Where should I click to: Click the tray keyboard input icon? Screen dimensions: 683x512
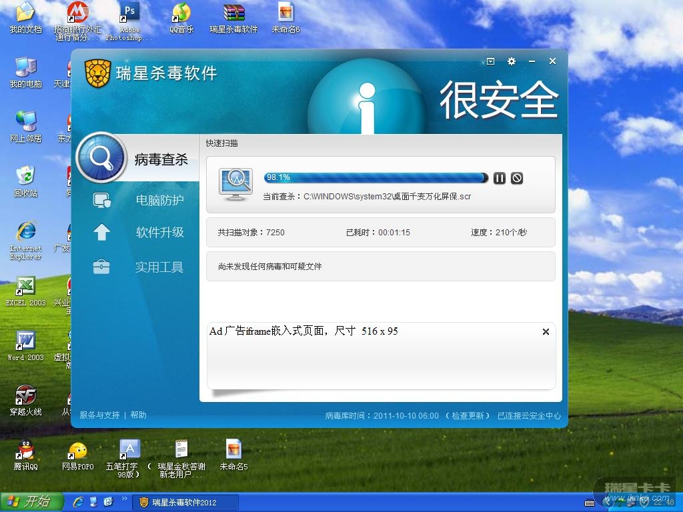click(x=589, y=503)
